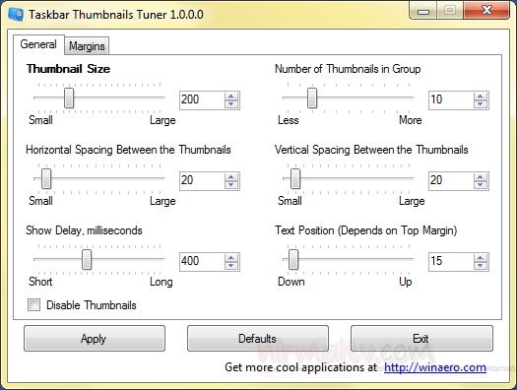Minimize the Taskbar Thumbnails Tuner window
Screen dimensions: 517x390
423,11
